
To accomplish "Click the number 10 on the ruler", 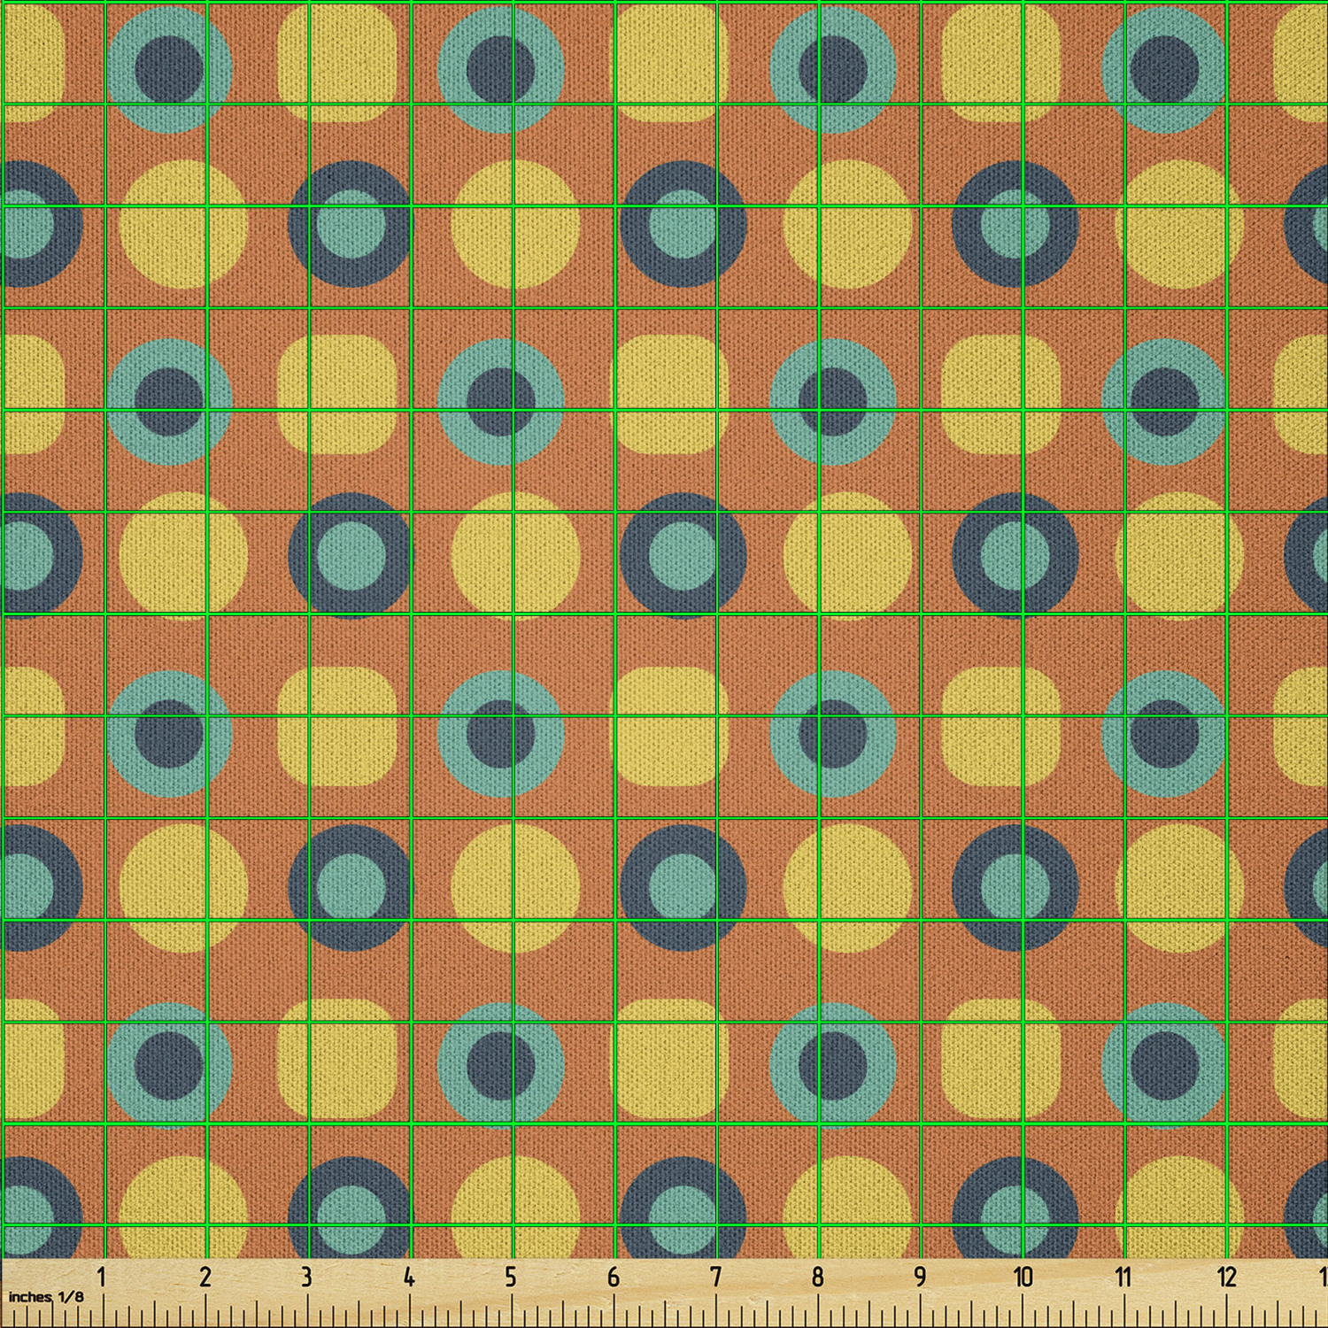I will pyautogui.click(x=1023, y=1277).
